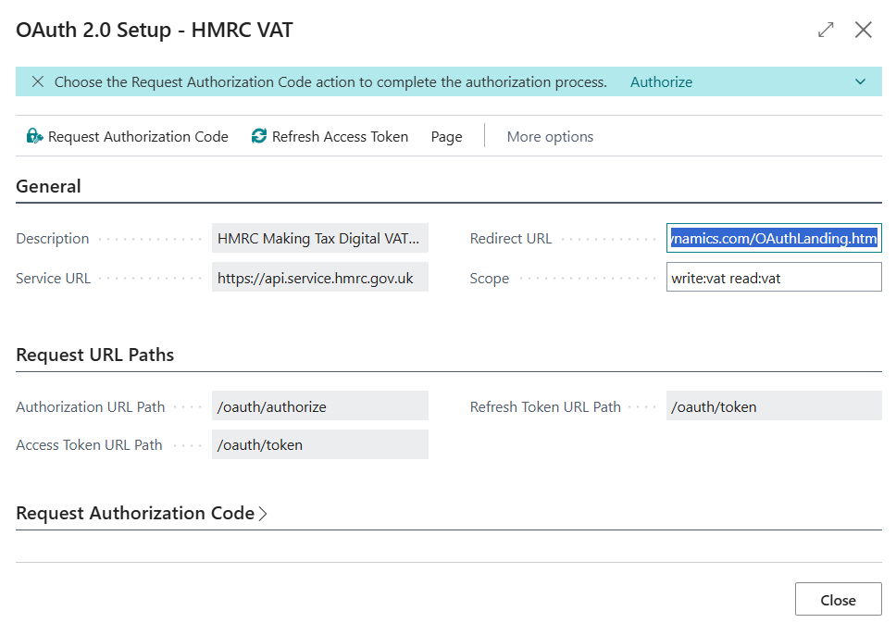896x623 pixels.
Task: Click the 'Redirect URL' field label
Action: click(x=511, y=238)
